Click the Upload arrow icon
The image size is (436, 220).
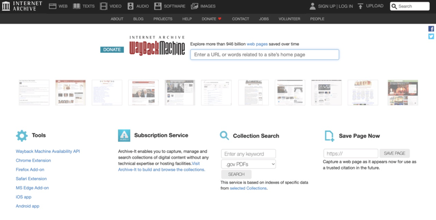[x=360, y=6]
